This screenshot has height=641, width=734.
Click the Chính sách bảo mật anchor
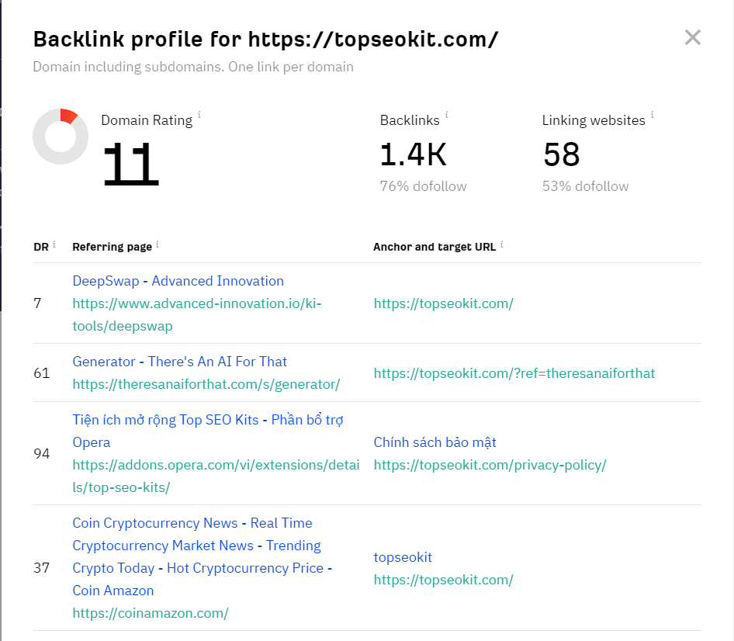[x=435, y=442]
